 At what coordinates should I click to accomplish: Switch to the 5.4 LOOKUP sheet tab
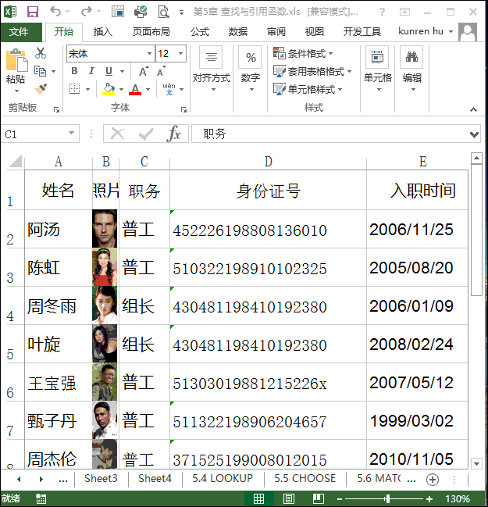tap(222, 478)
